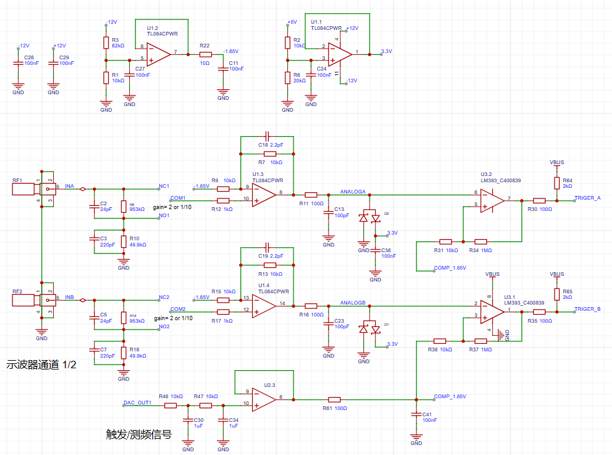
Task: Click the COM1 net label
Action: tap(177, 198)
